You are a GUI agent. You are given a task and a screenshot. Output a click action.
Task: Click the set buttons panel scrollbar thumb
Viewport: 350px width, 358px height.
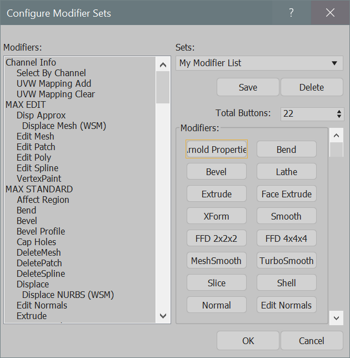pyautogui.click(x=336, y=150)
